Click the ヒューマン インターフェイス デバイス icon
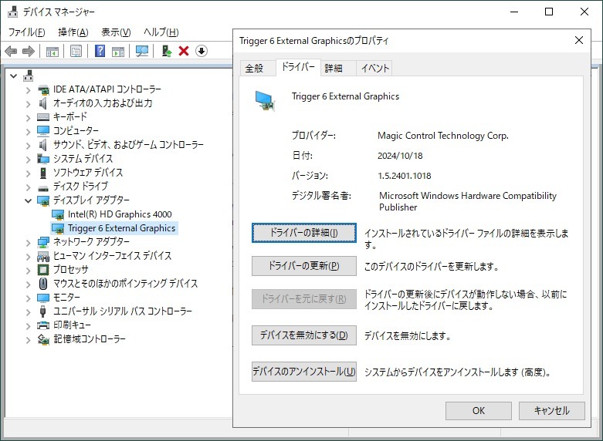The height and width of the screenshot is (441, 603). click(x=43, y=256)
